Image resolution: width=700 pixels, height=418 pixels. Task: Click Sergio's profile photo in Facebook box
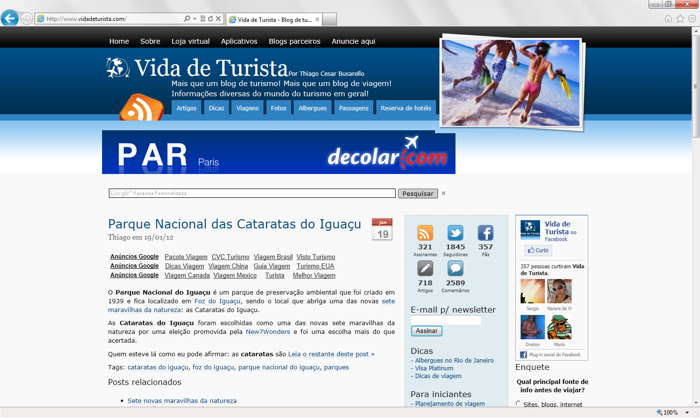[533, 291]
